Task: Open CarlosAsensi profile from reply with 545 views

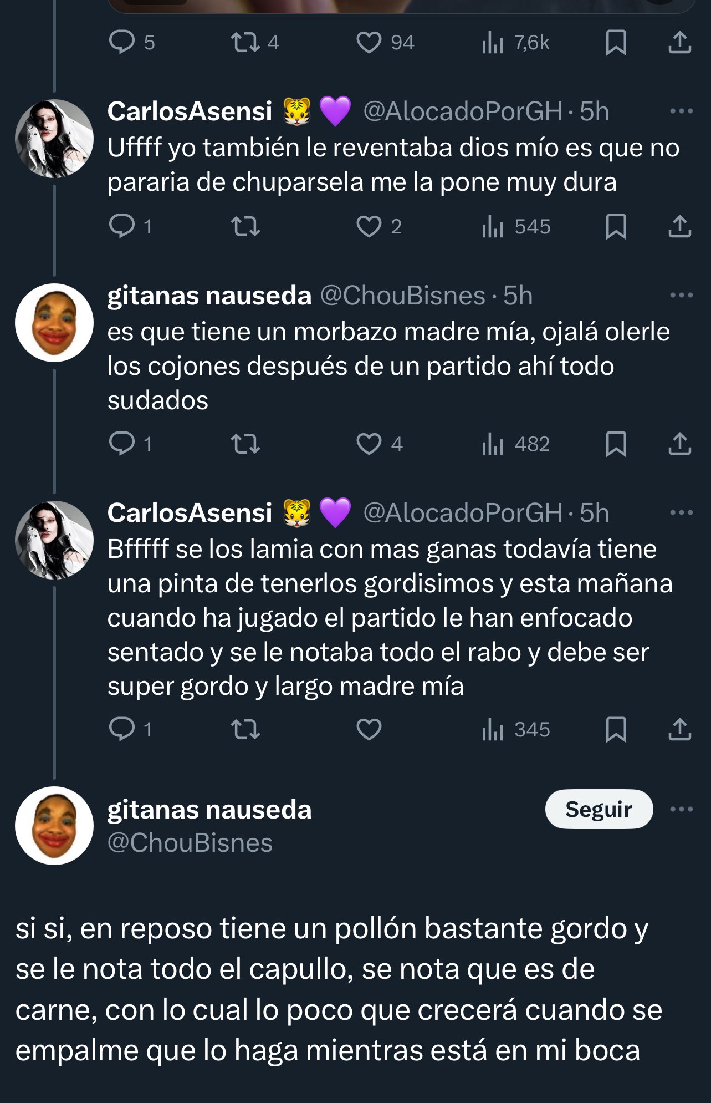Action: tap(190, 111)
